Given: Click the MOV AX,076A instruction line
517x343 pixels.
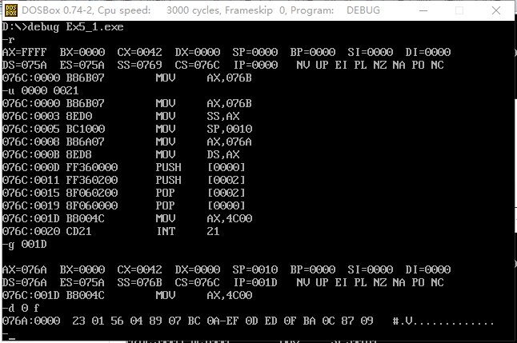Looking at the screenshot, I should 127,142.
